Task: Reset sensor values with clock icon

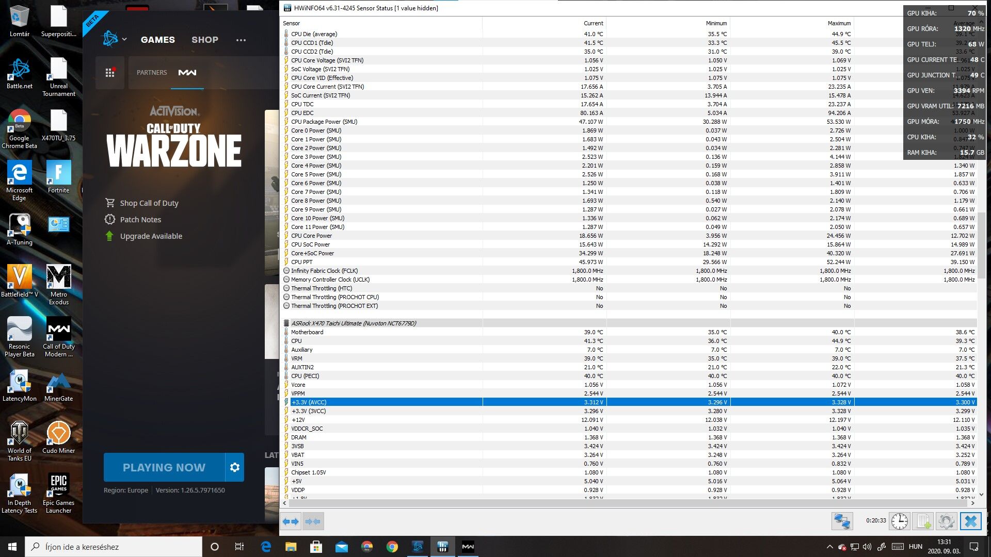Action: click(x=900, y=521)
